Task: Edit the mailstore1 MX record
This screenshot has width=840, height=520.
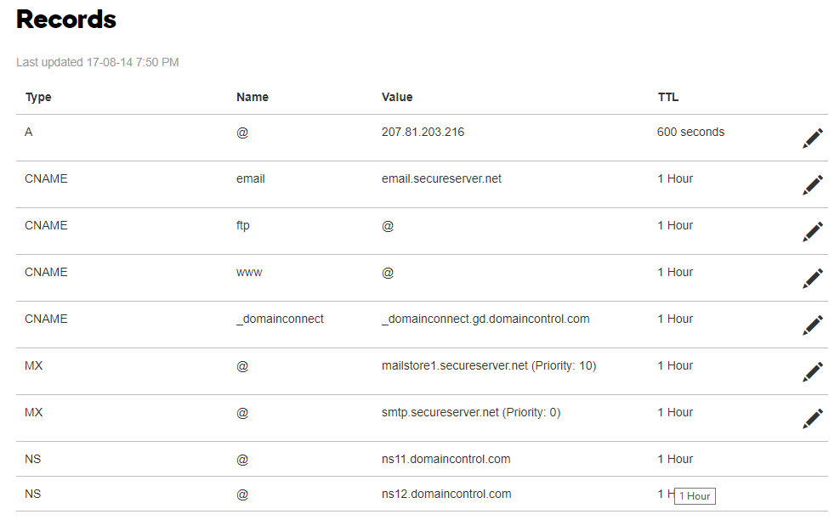Action: point(812,371)
